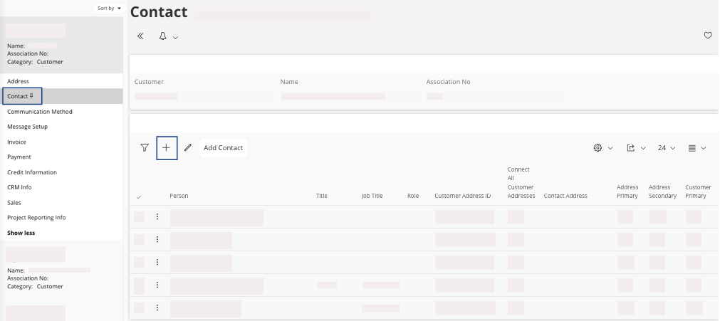This screenshot has width=720, height=321.
Task: Collapse sidebar with double chevron icon
Action: (140, 36)
